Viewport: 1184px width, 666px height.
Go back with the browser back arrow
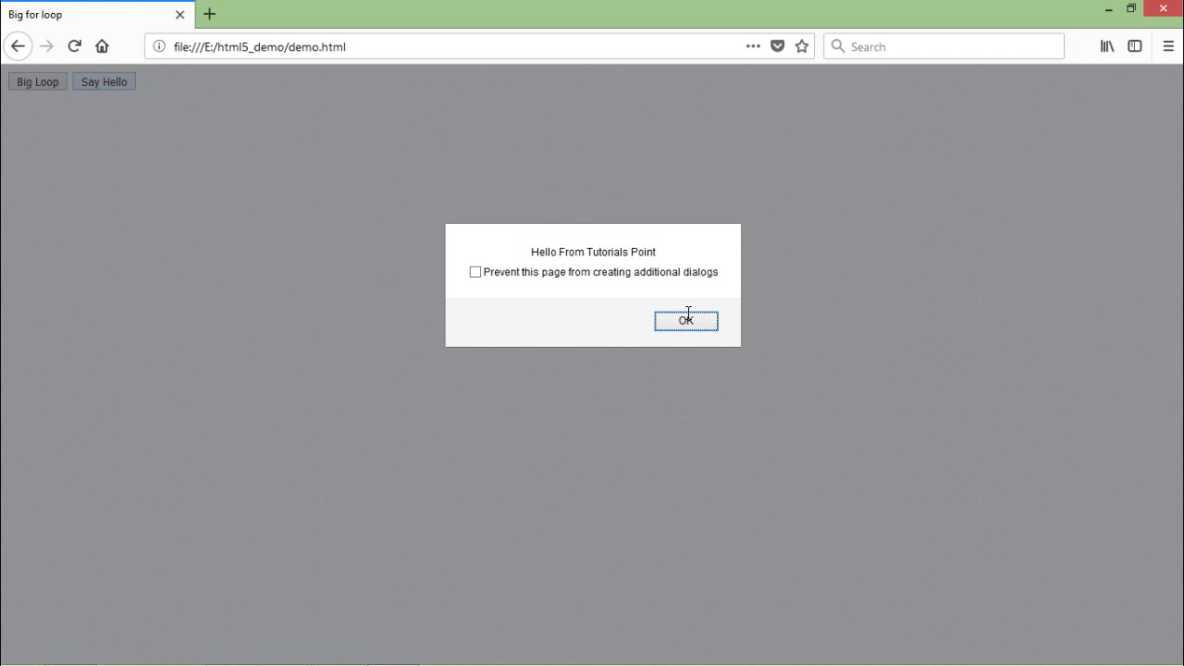18,46
